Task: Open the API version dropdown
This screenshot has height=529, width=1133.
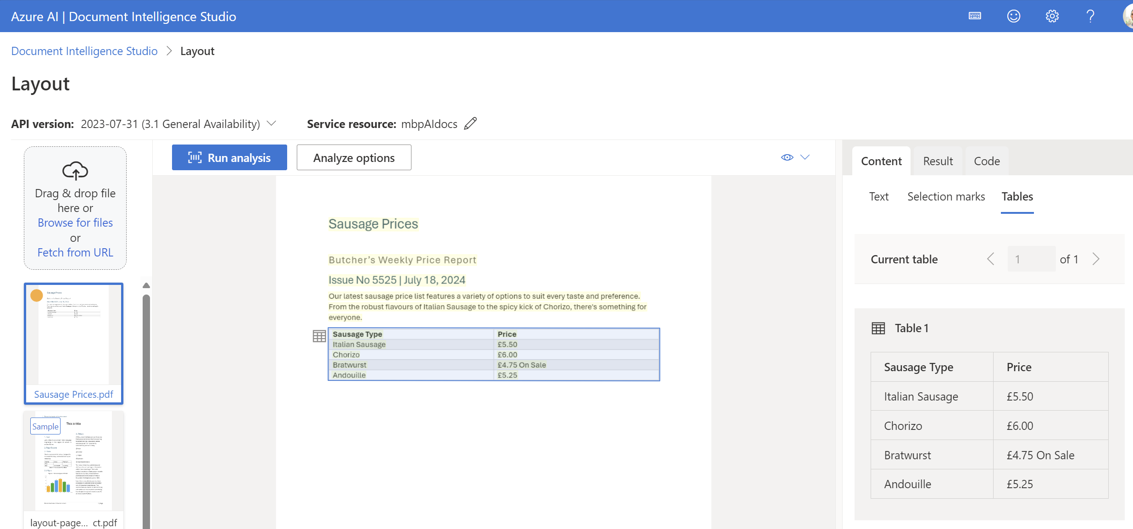Action: pos(272,123)
